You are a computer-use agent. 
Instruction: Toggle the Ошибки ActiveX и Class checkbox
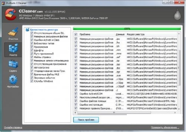pos(32,40)
